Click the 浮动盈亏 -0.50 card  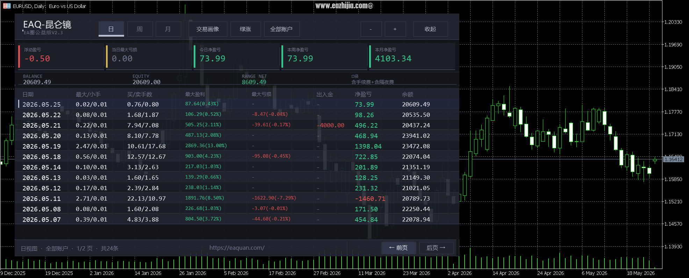(61, 56)
